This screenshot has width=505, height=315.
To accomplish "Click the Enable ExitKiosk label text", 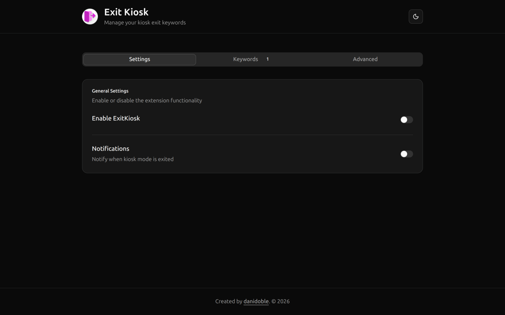I will tap(116, 119).
